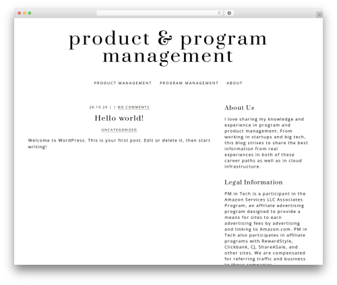This screenshot has height=285, width=337.
Task: Open the Program Management menu item
Action: [189, 83]
